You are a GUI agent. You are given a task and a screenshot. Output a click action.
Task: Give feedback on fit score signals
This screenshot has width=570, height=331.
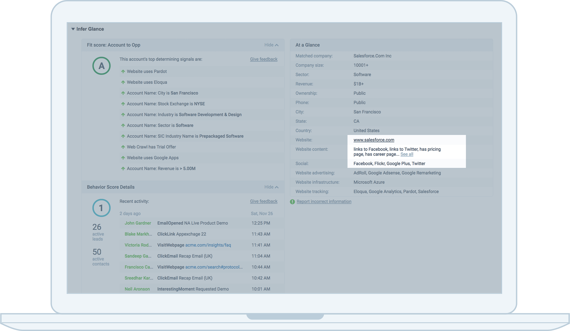click(x=263, y=59)
